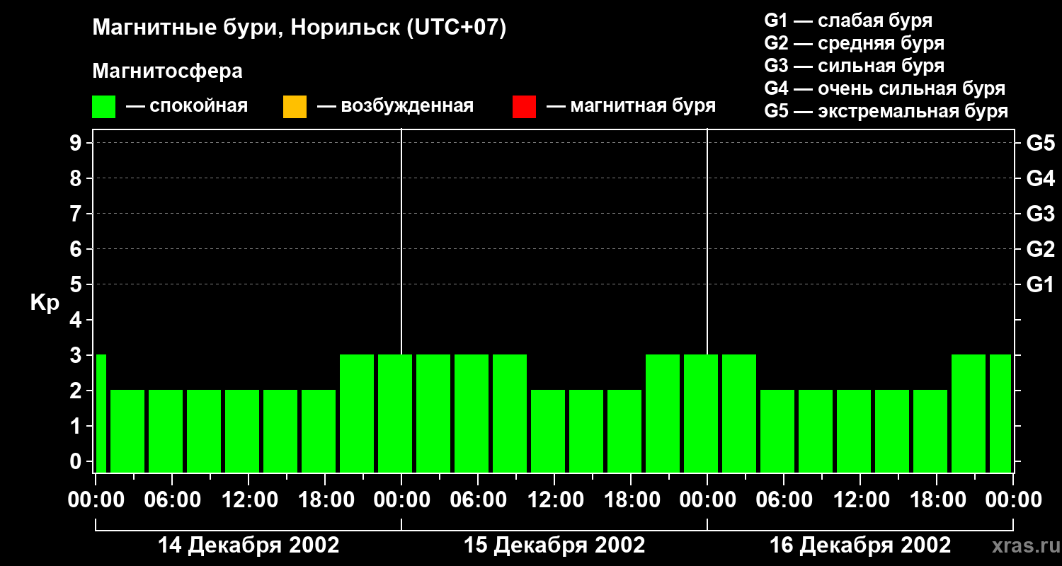The image size is (1062, 566).
Task: Click the right-axis 'G4' label
Action: (x=1040, y=178)
